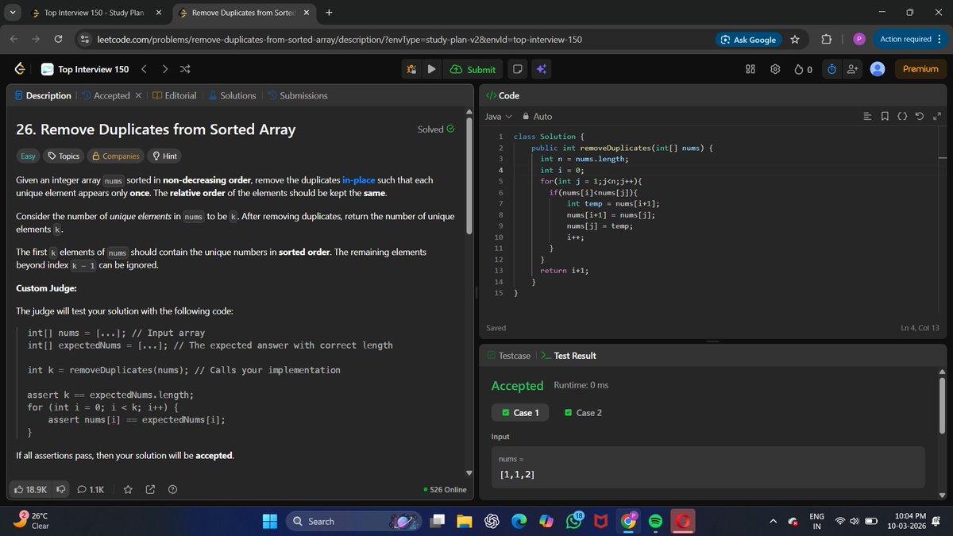The image size is (953, 536).
Task: Open the feedback help question icon
Action: pyautogui.click(x=172, y=490)
